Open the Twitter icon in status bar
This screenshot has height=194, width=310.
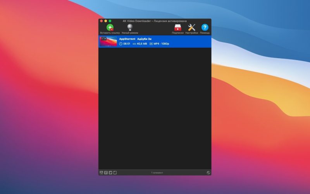click(x=110, y=173)
